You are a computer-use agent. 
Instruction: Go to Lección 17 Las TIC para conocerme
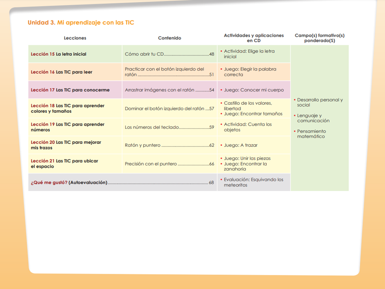click(x=70, y=90)
